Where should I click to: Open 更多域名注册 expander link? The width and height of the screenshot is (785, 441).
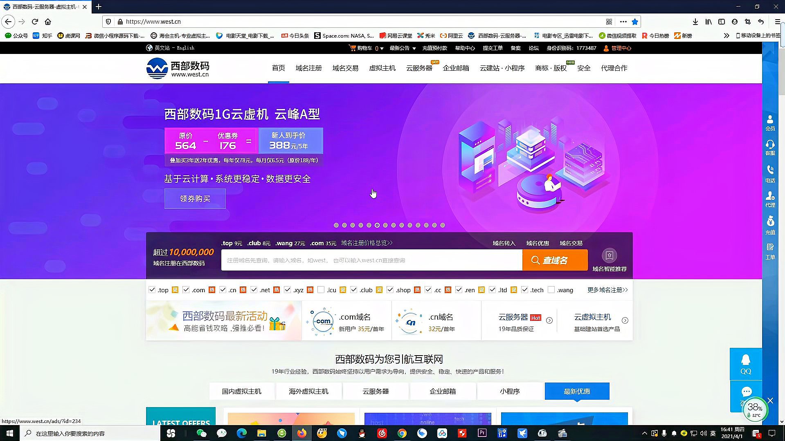[607, 290]
